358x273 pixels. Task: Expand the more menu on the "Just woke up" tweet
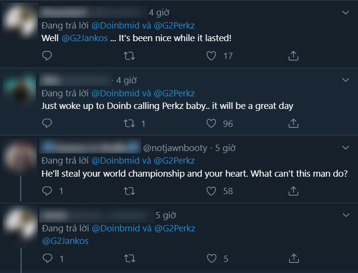coord(346,80)
